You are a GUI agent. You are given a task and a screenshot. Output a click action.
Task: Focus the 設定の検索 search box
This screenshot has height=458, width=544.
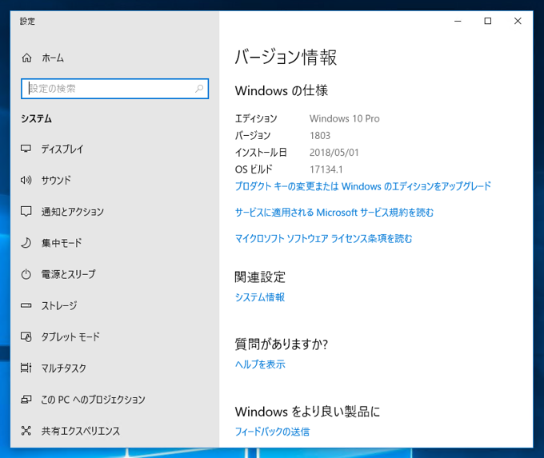tap(115, 89)
